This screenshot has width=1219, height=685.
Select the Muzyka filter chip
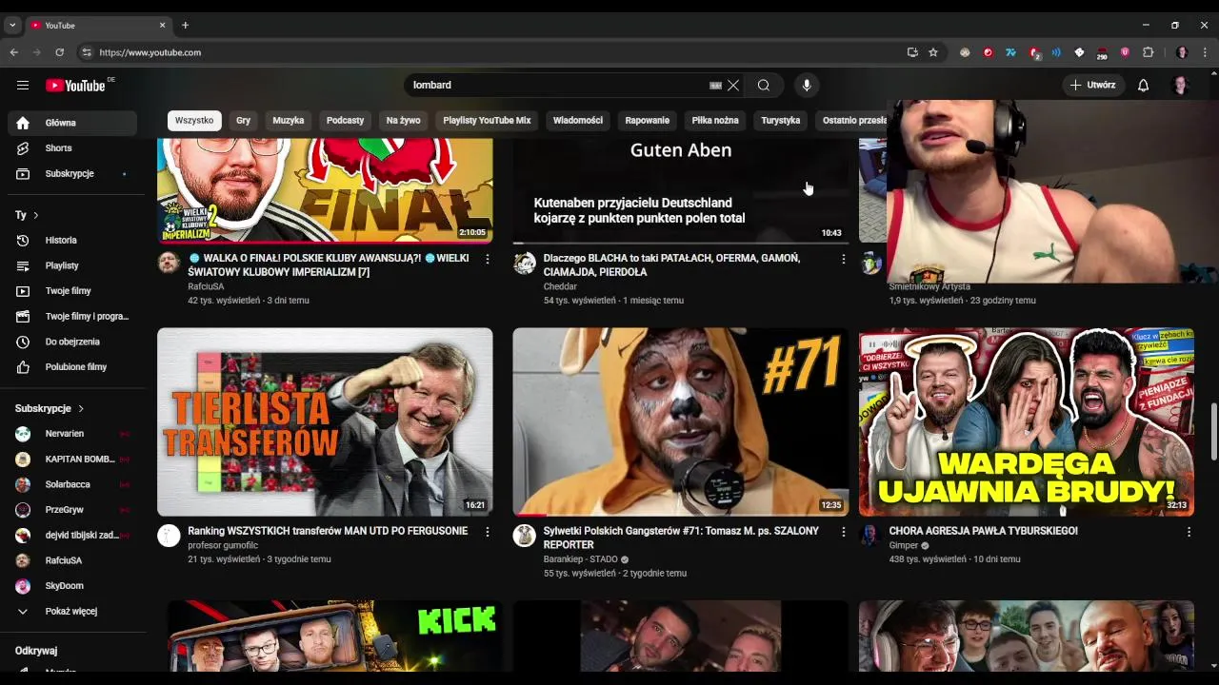pyautogui.click(x=289, y=121)
